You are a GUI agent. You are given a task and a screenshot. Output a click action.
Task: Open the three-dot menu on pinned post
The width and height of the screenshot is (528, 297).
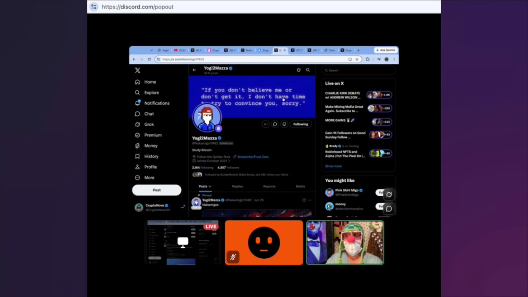[310, 200]
